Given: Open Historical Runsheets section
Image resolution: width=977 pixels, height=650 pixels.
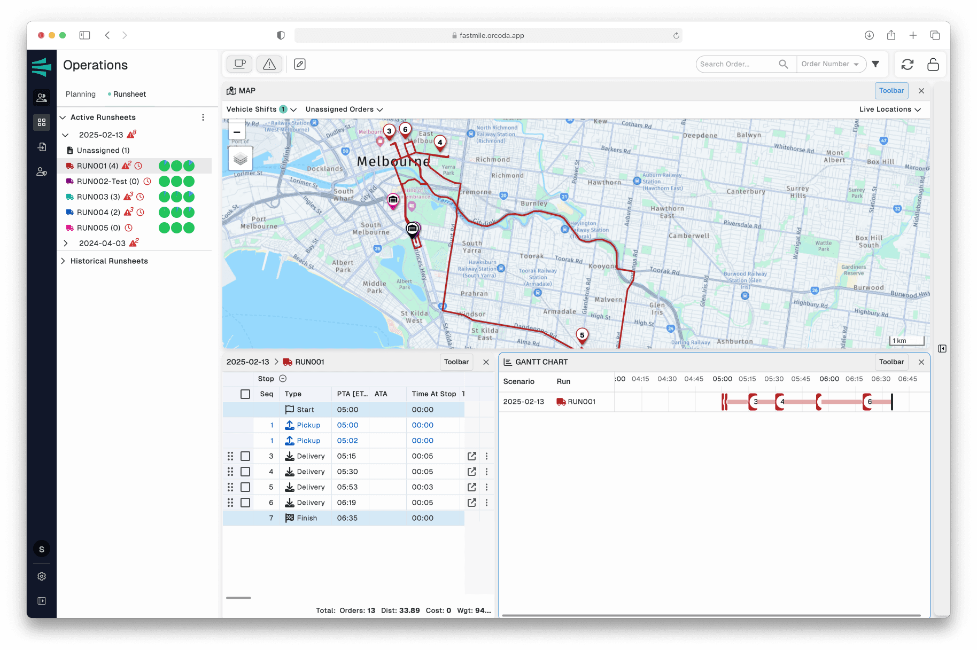Looking at the screenshot, I should tap(109, 261).
